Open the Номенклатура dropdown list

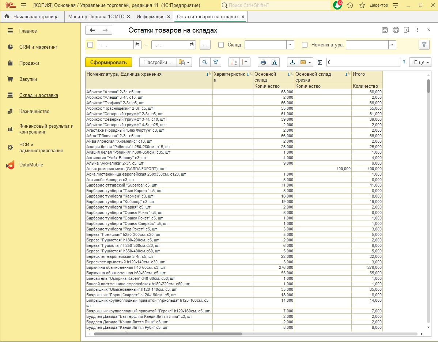point(392,45)
